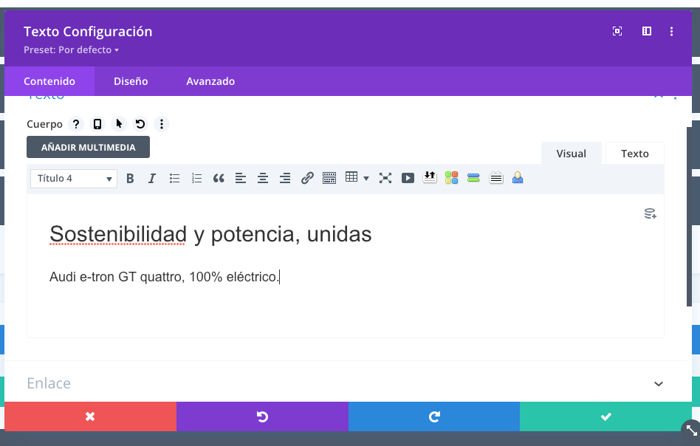The height and width of the screenshot is (446, 700).
Task: Switch to the Contenido tab
Action: tap(49, 81)
